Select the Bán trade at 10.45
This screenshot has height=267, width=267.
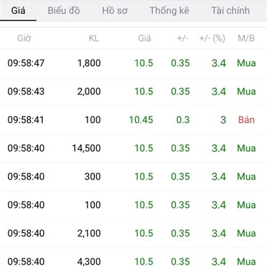point(133,120)
